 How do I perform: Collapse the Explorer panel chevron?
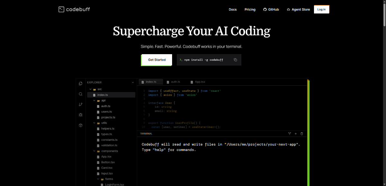(x=133, y=82)
